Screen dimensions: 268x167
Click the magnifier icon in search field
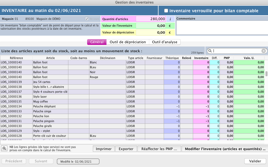[210, 51]
